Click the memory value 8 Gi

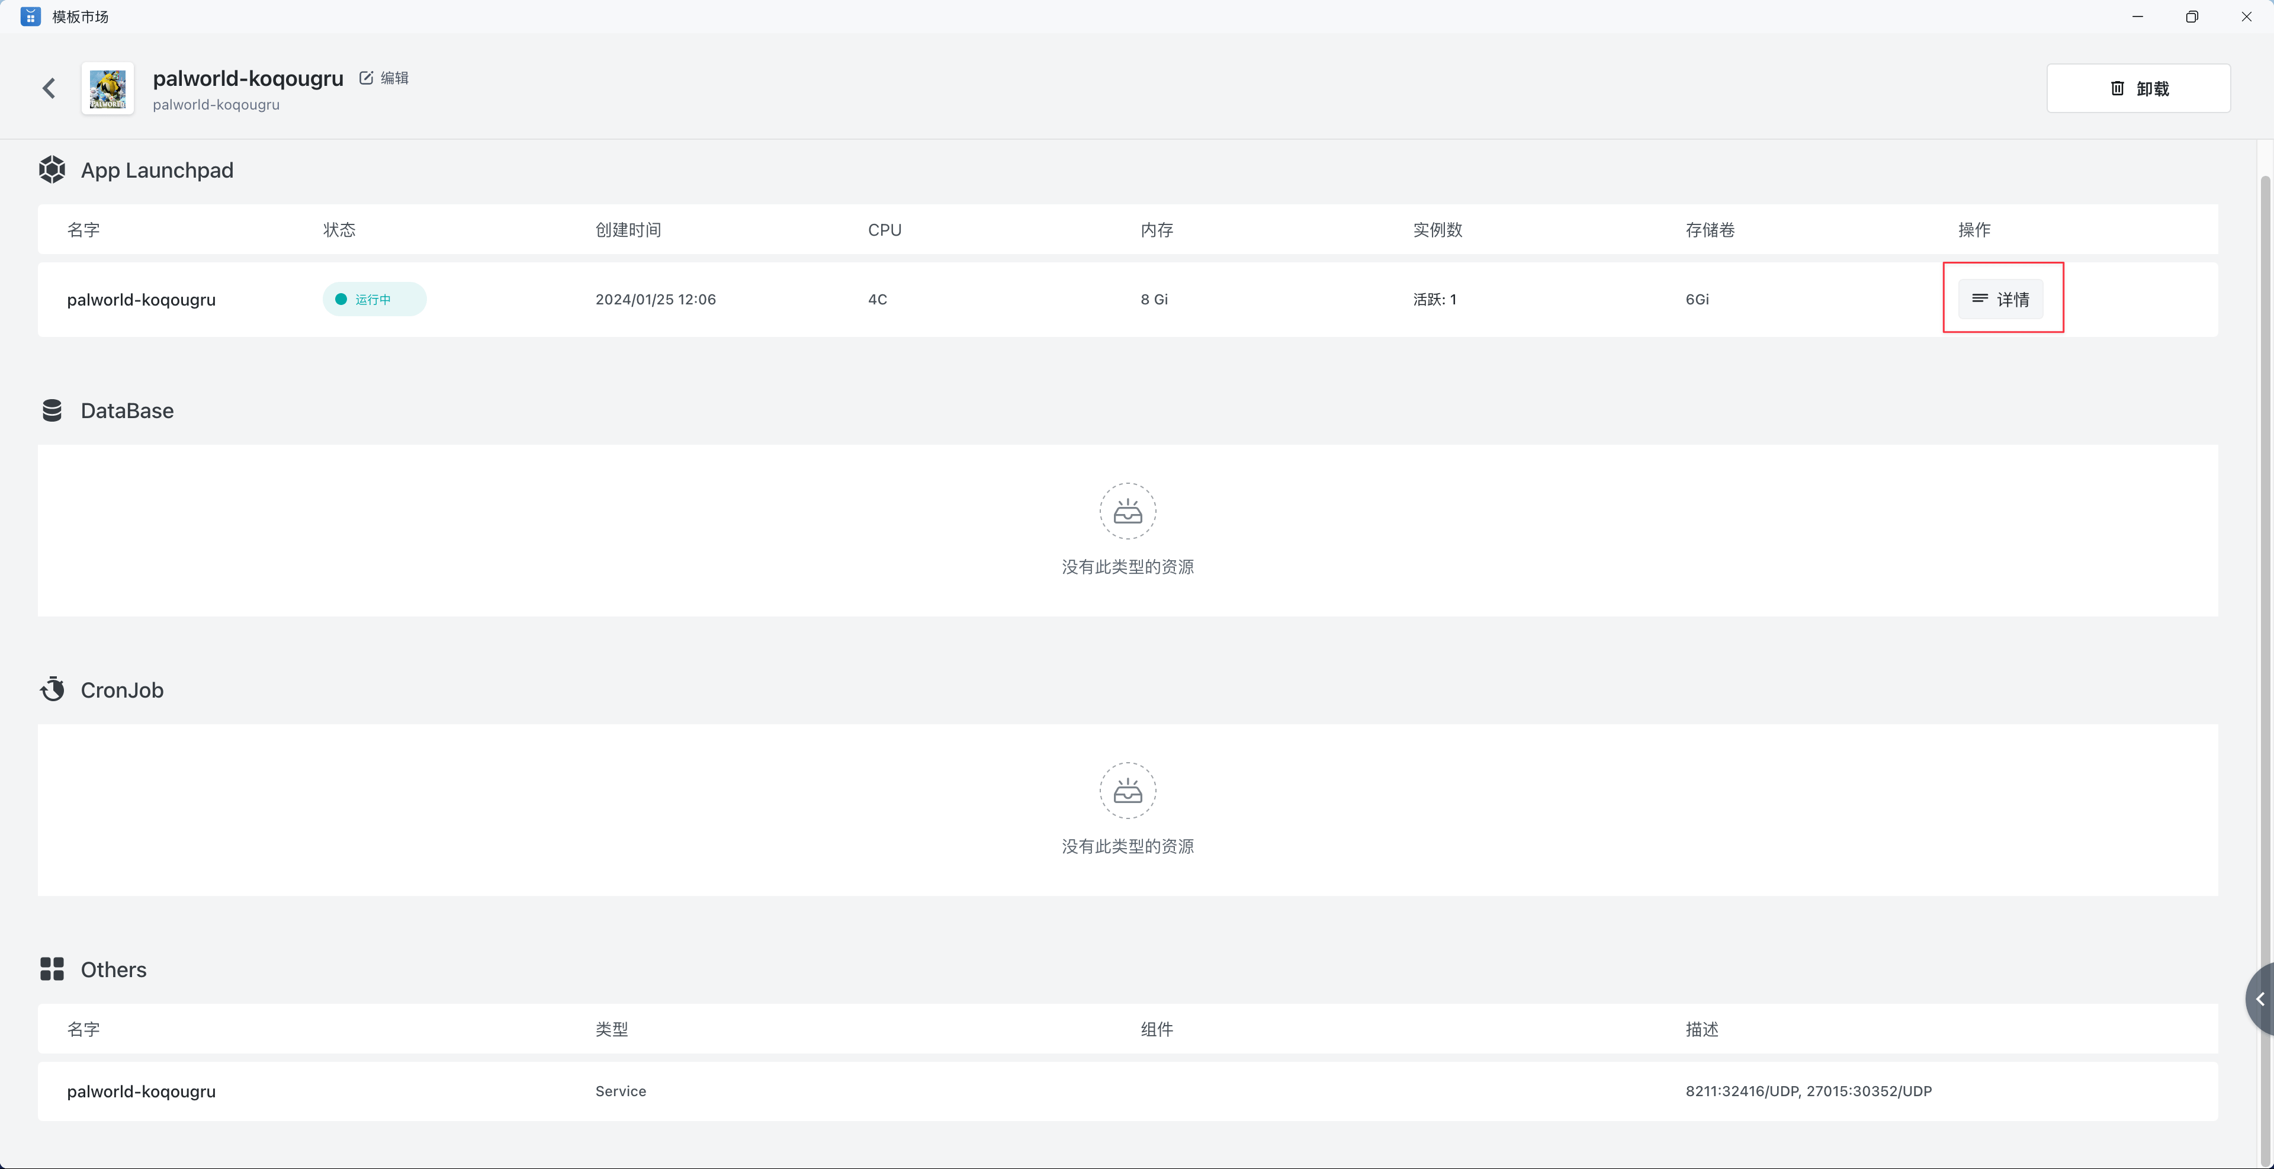click(1154, 299)
